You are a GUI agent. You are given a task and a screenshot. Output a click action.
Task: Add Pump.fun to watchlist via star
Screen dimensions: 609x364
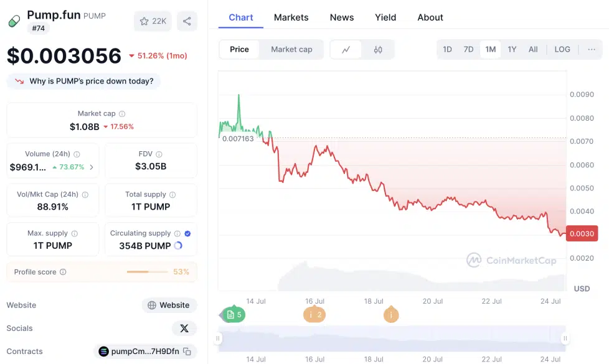click(153, 21)
